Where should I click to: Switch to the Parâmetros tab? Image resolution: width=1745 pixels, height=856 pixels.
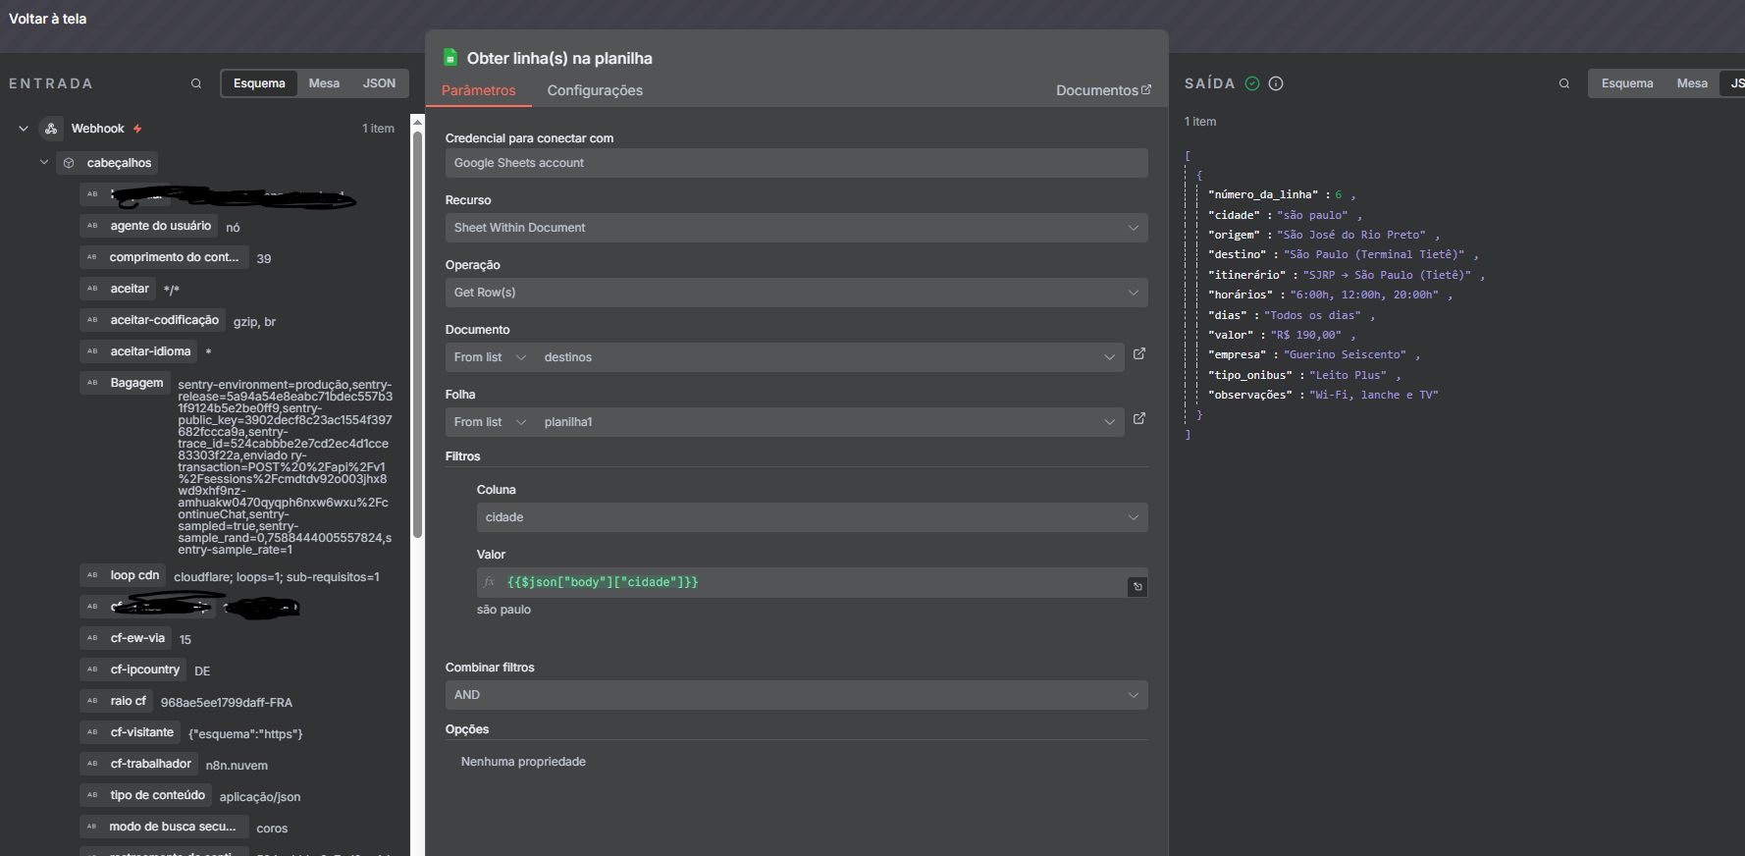(x=479, y=90)
